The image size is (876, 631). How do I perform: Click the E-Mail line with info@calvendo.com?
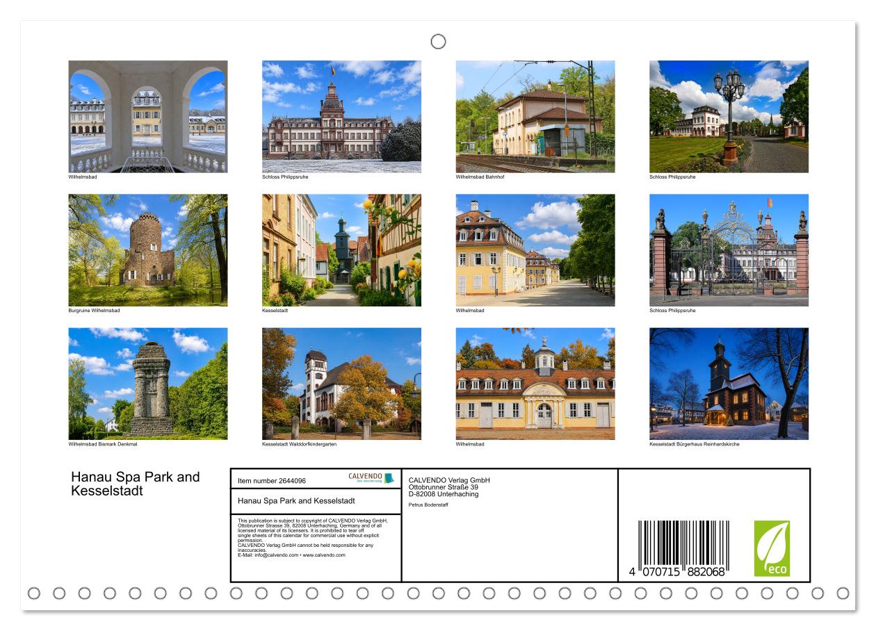click(x=291, y=555)
